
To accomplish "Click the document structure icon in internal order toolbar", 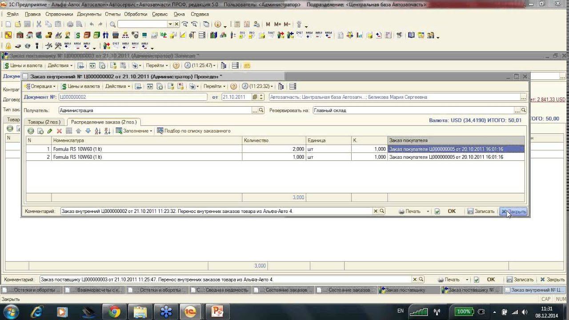I will pos(281,86).
